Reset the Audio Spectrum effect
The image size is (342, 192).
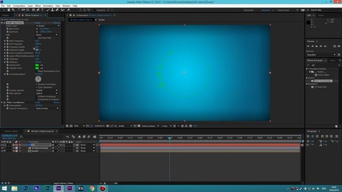pyautogui.click(x=37, y=23)
